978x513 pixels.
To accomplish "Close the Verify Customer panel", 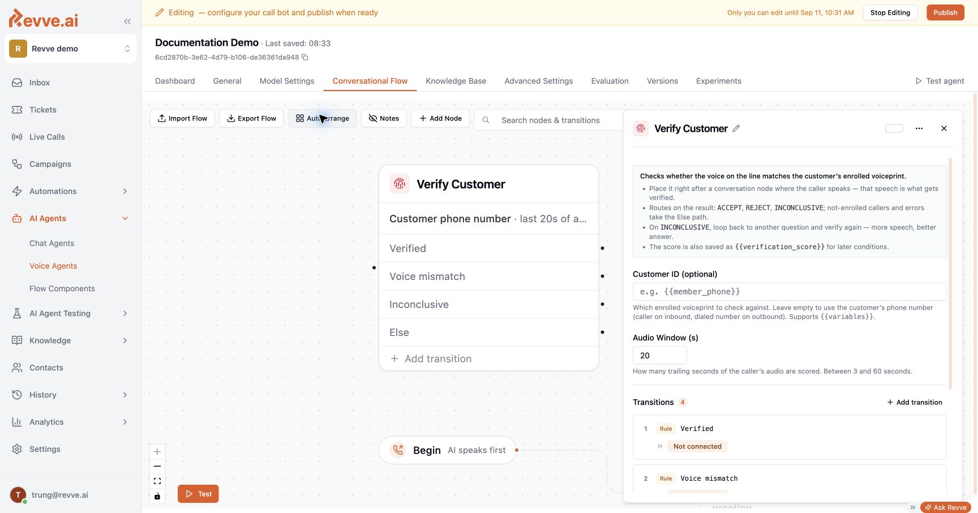I will 944,128.
